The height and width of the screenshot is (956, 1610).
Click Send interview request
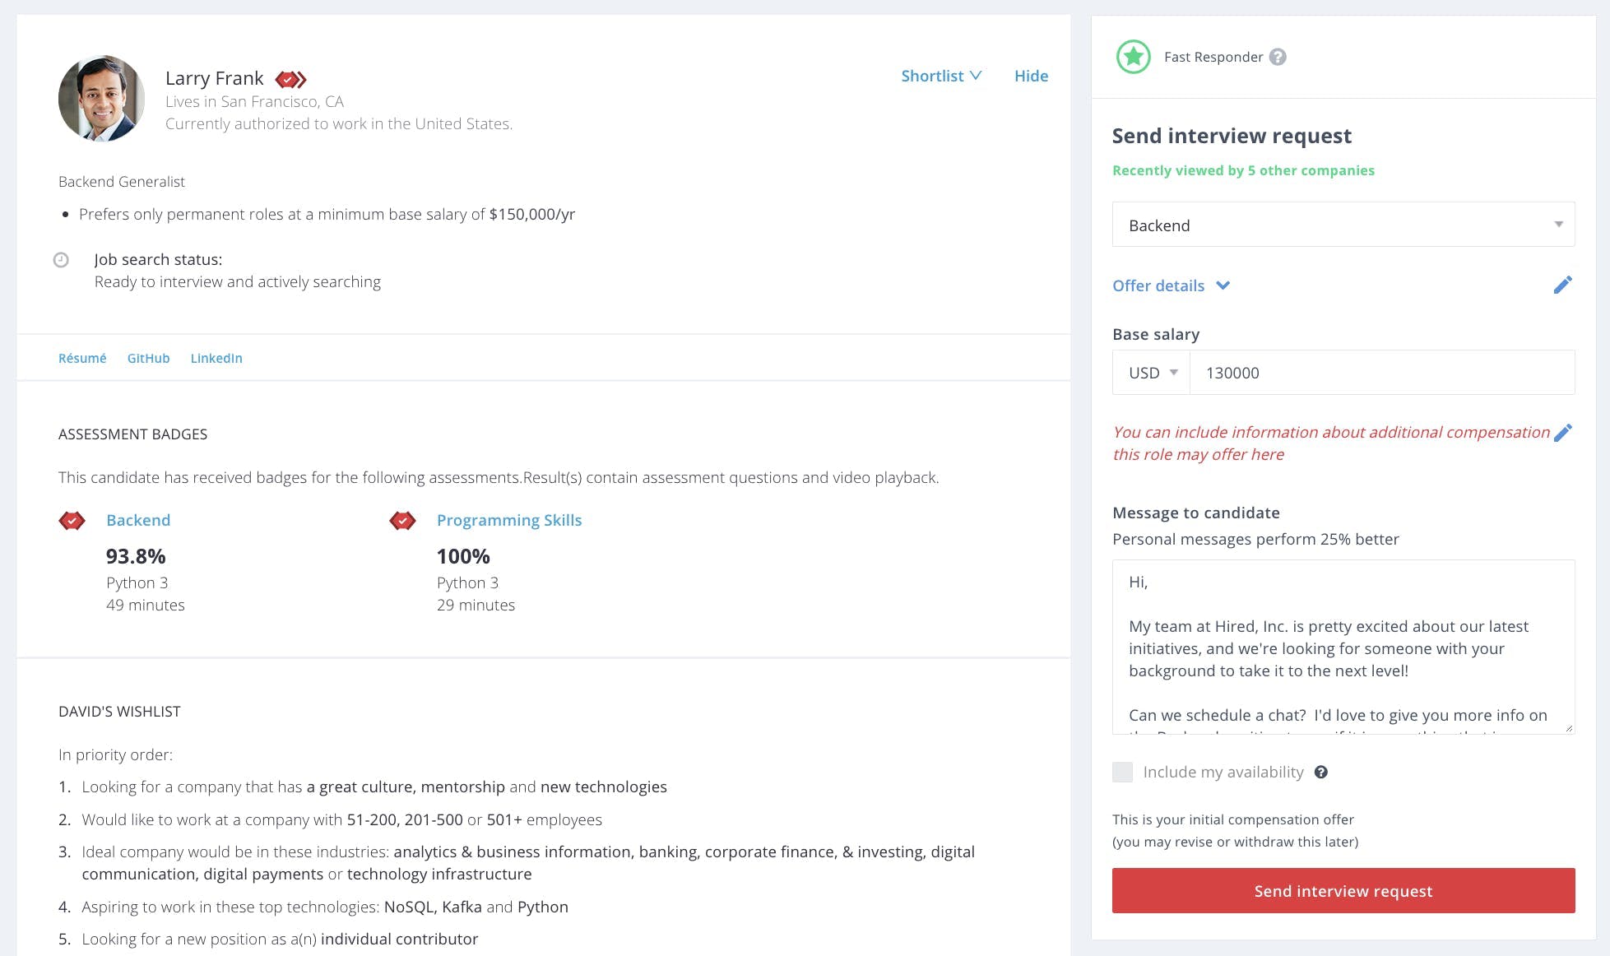tap(1343, 890)
